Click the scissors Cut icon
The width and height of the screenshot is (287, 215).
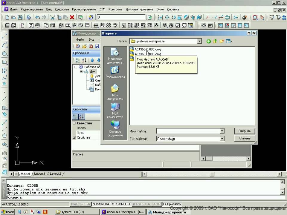(x=53, y=17)
